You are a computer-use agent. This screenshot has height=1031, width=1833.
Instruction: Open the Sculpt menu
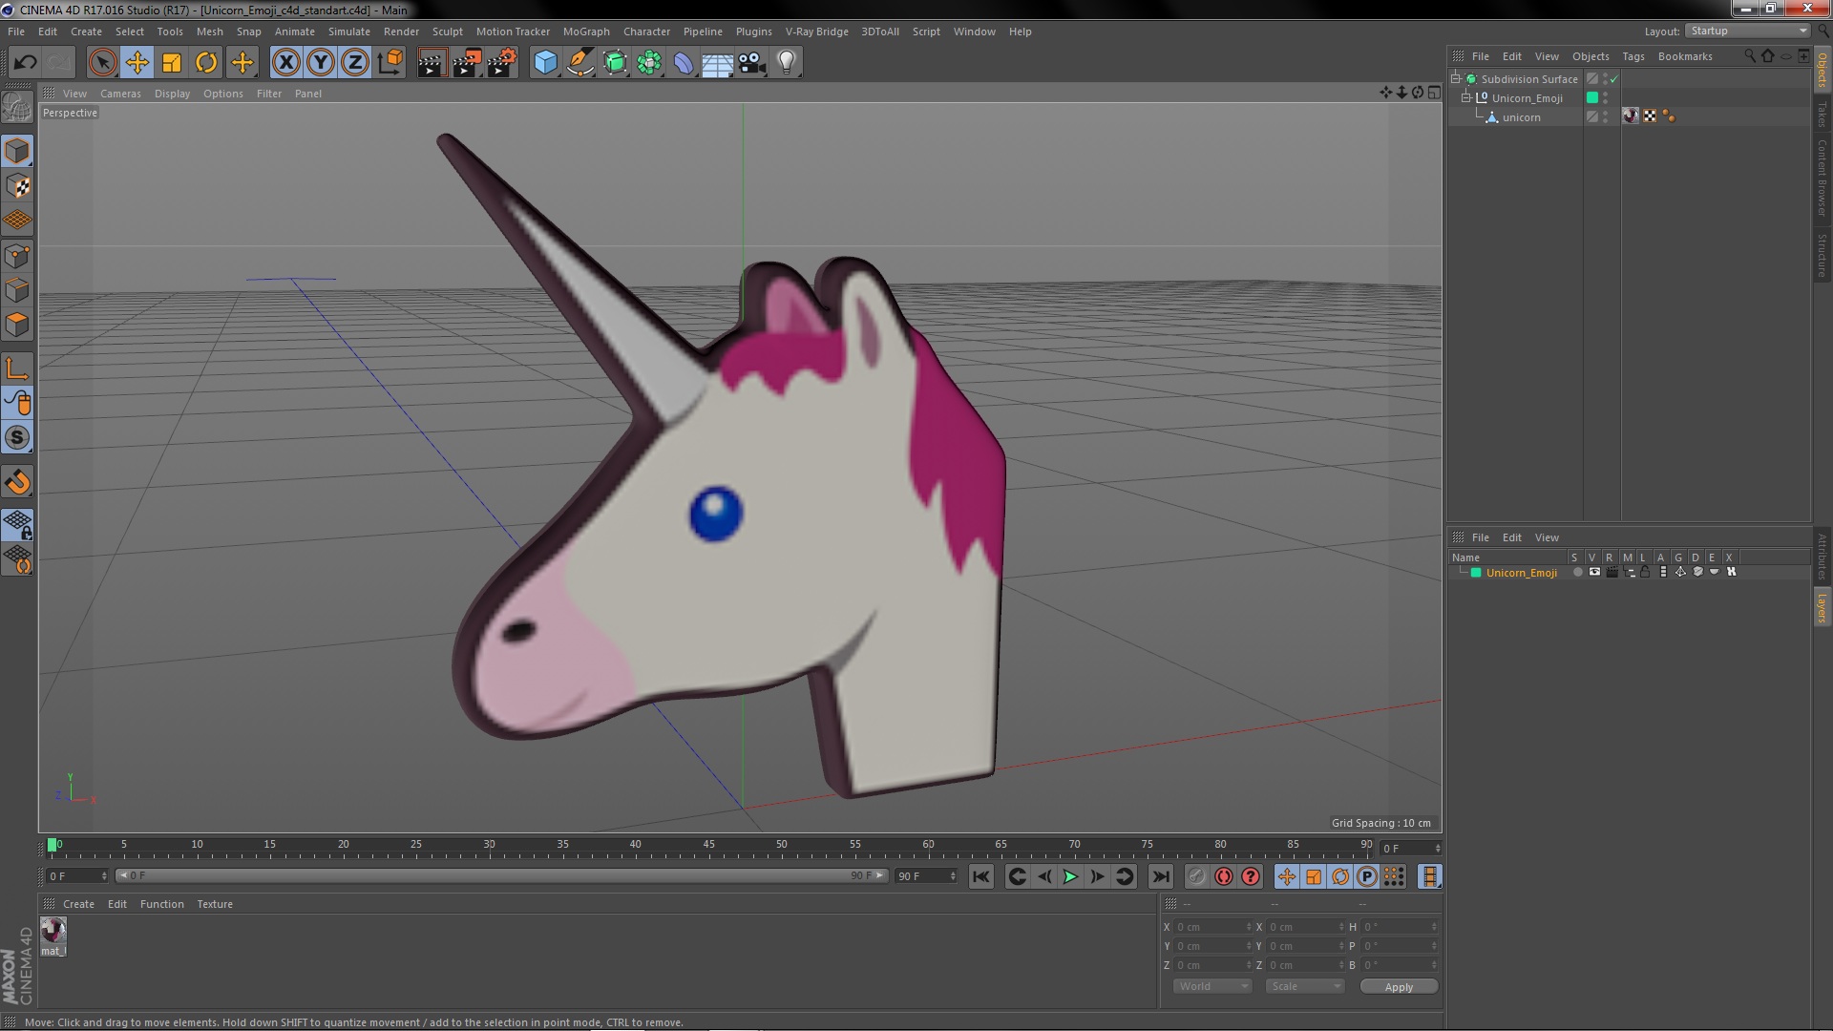(x=447, y=32)
